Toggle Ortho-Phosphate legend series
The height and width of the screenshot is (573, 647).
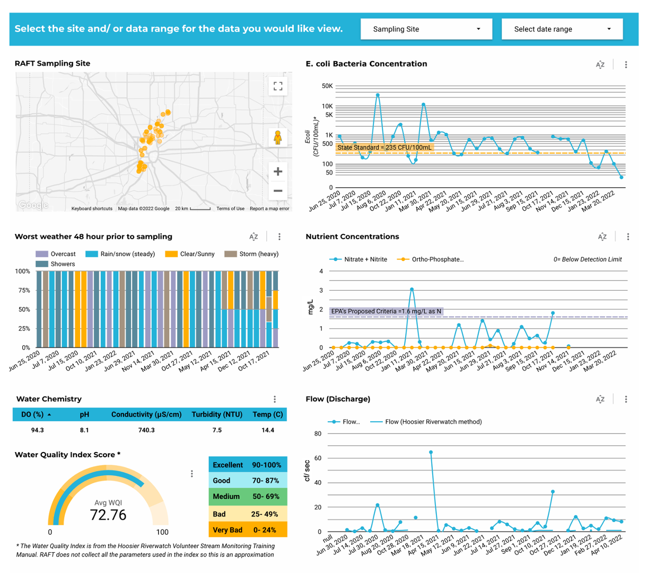[431, 259]
